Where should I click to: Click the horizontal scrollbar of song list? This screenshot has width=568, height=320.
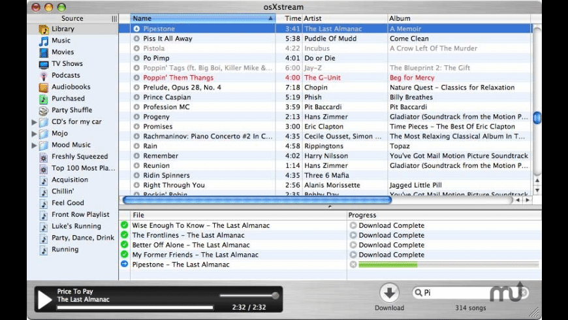pos(257,200)
